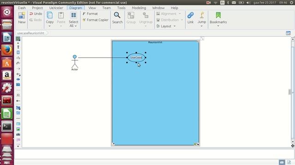Click the Search magnifier icon
295x165 pixels.
117,15
